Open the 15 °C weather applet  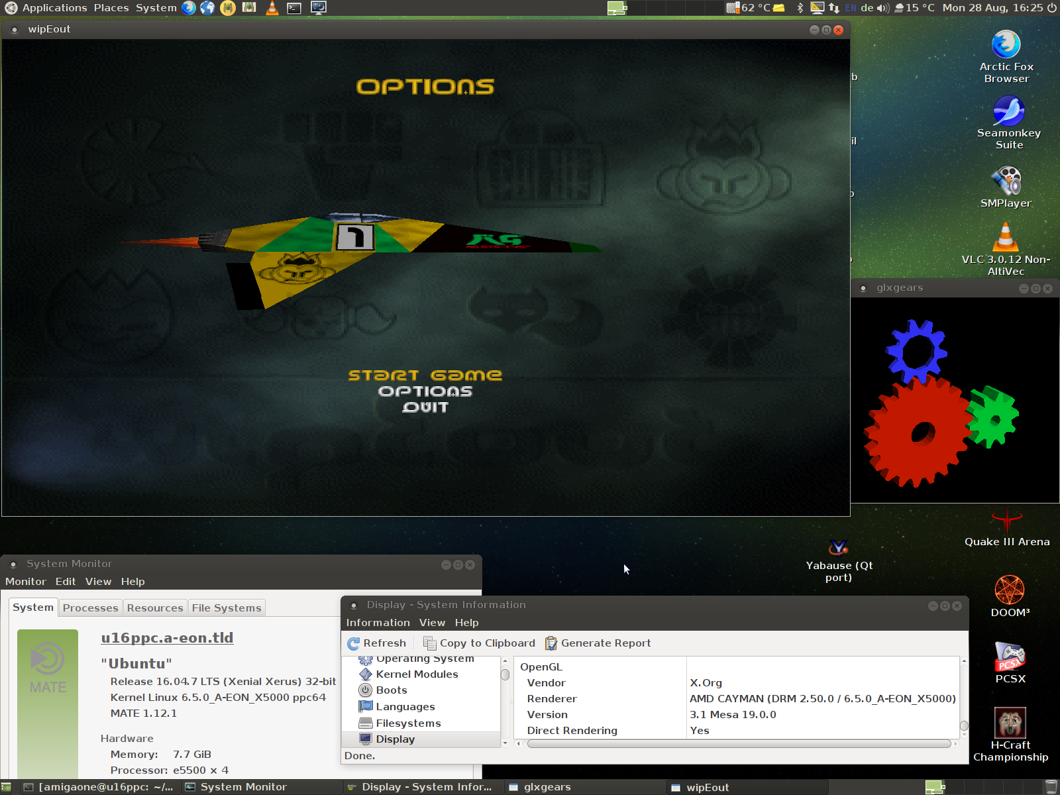(914, 8)
